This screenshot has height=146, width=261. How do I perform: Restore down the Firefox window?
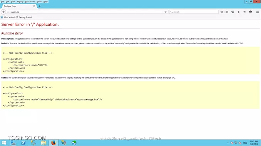pyautogui.click(x=251, y=2)
